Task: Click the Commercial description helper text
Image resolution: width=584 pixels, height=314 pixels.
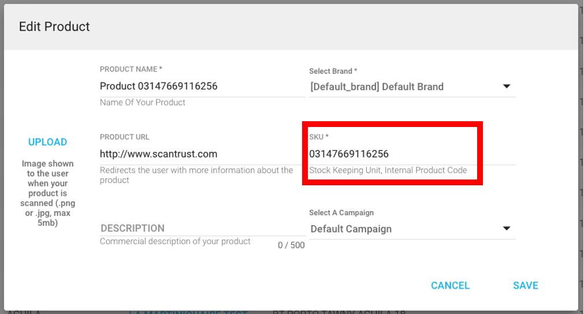Action: (x=175, y=241)
